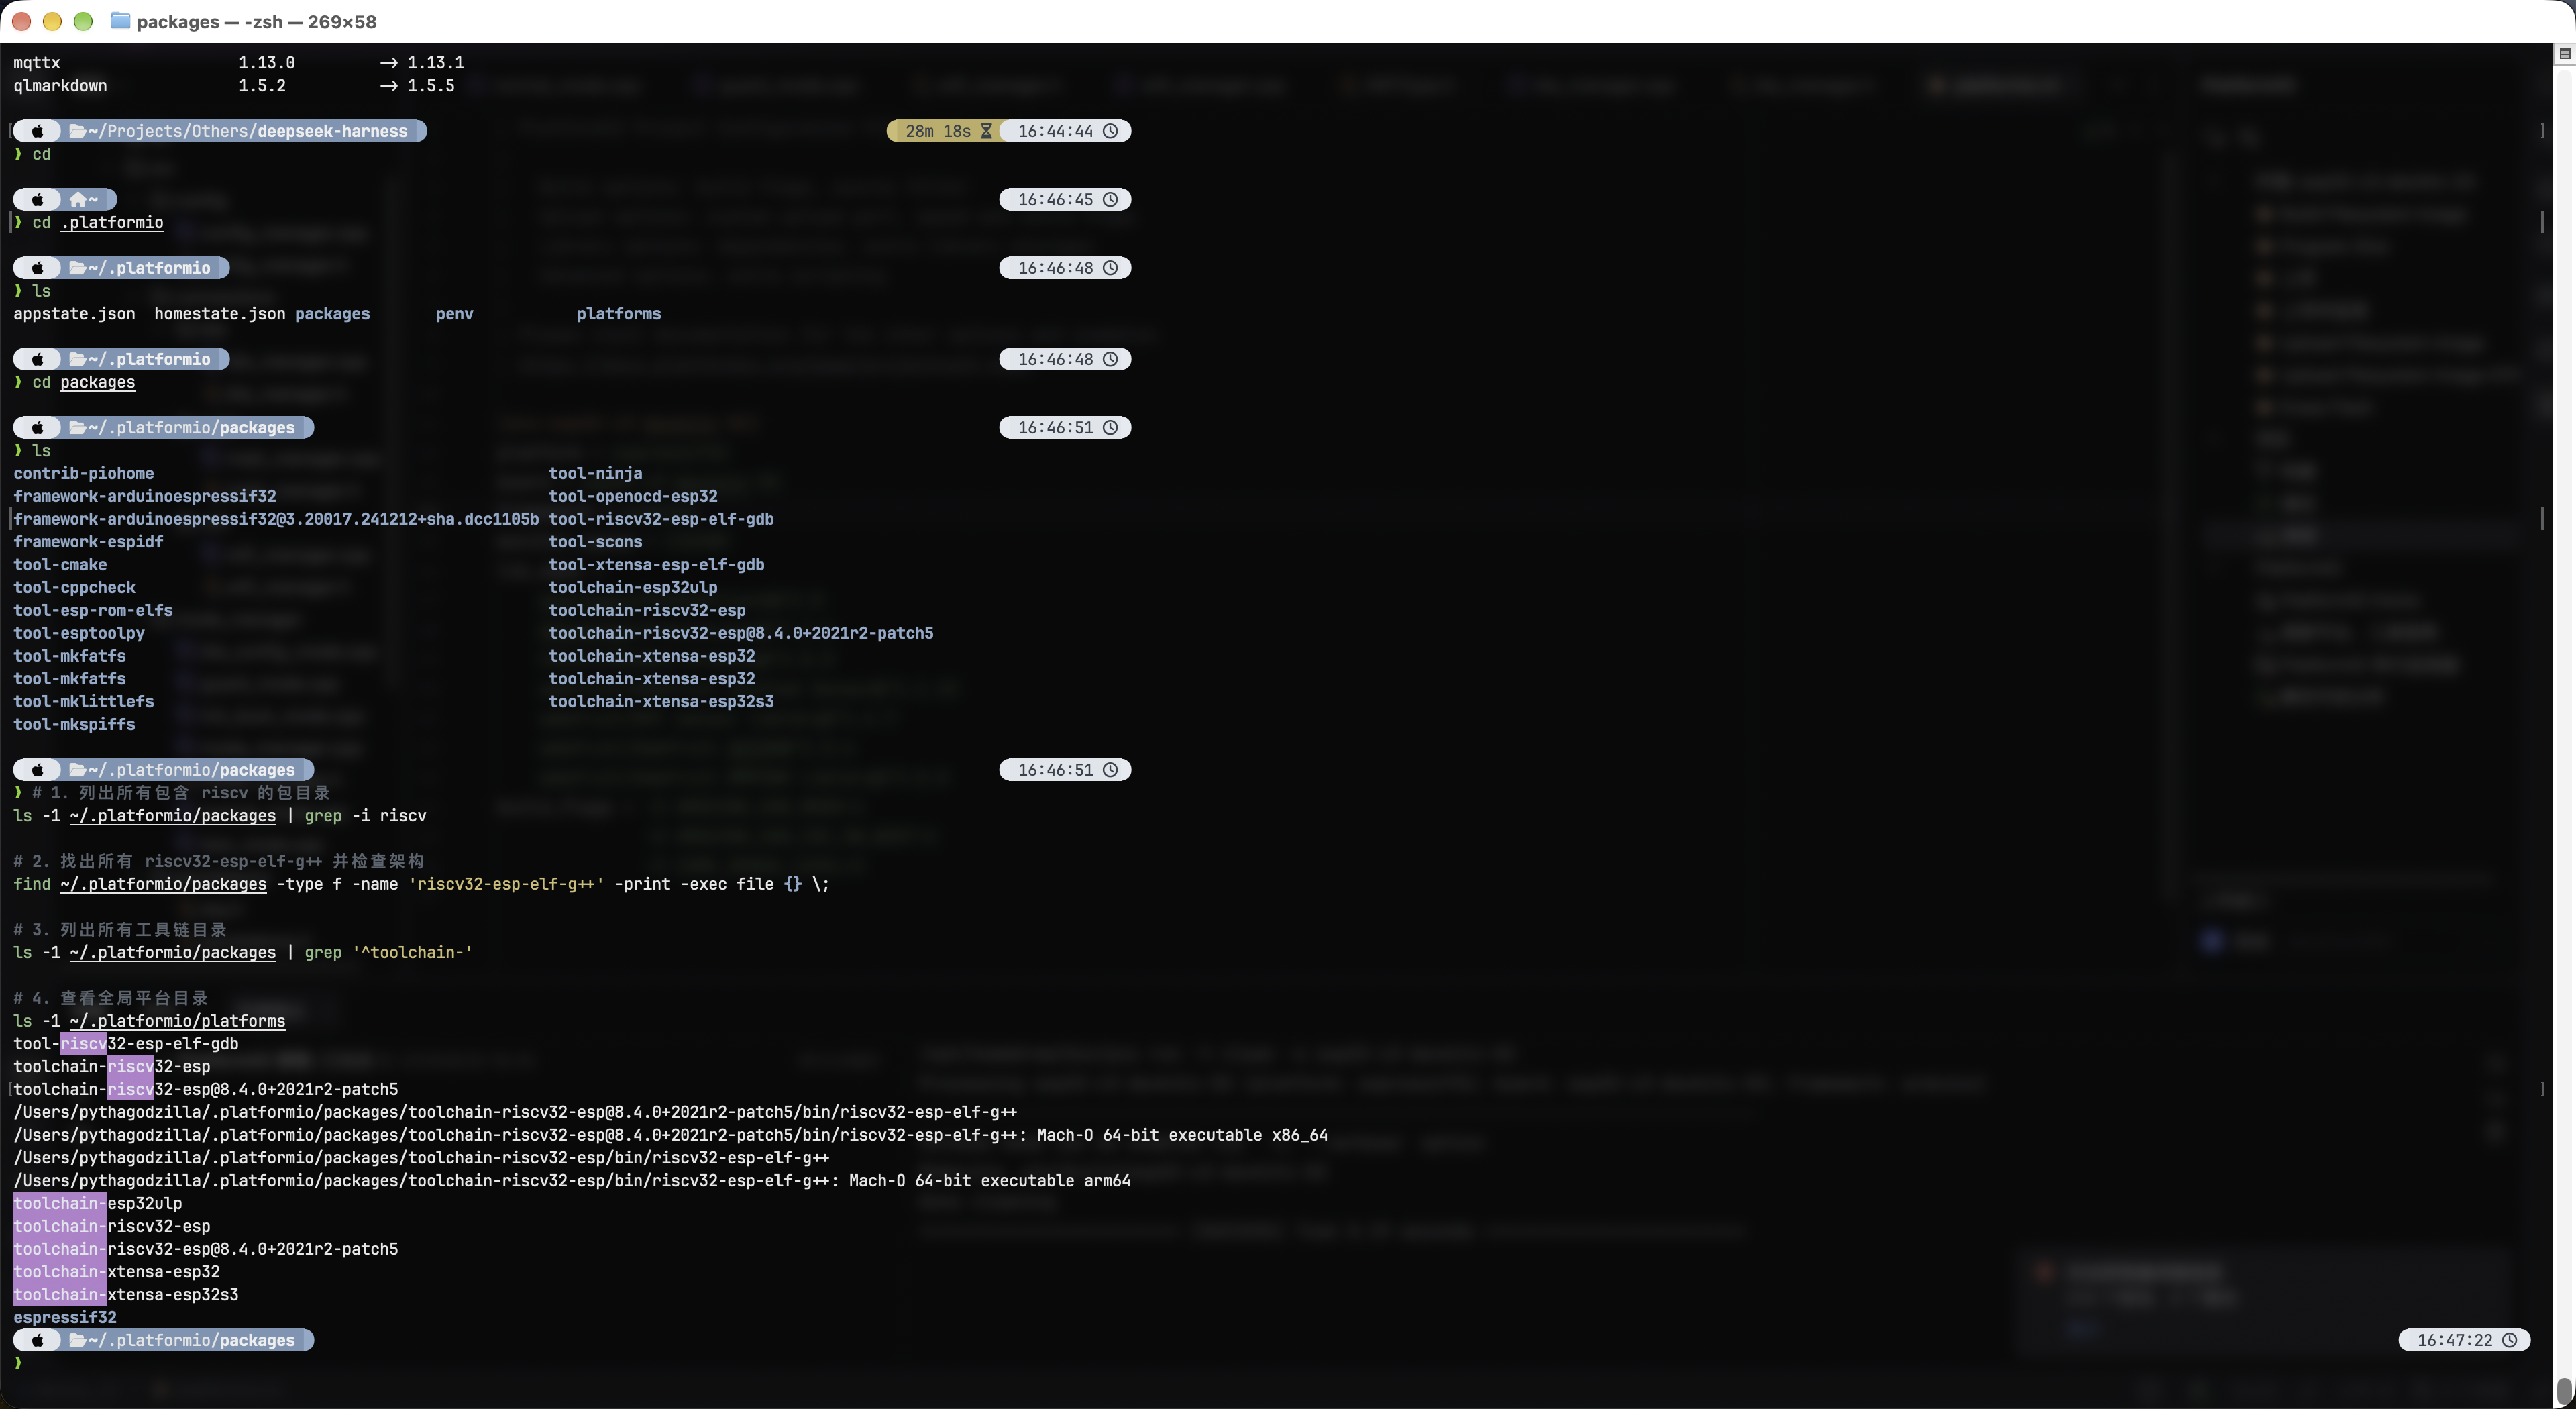This screenshot has height=1409, width=2576.
Task: Click the 'find ~/.platformio/packages' command line
Action: click(x=421, y=884)
